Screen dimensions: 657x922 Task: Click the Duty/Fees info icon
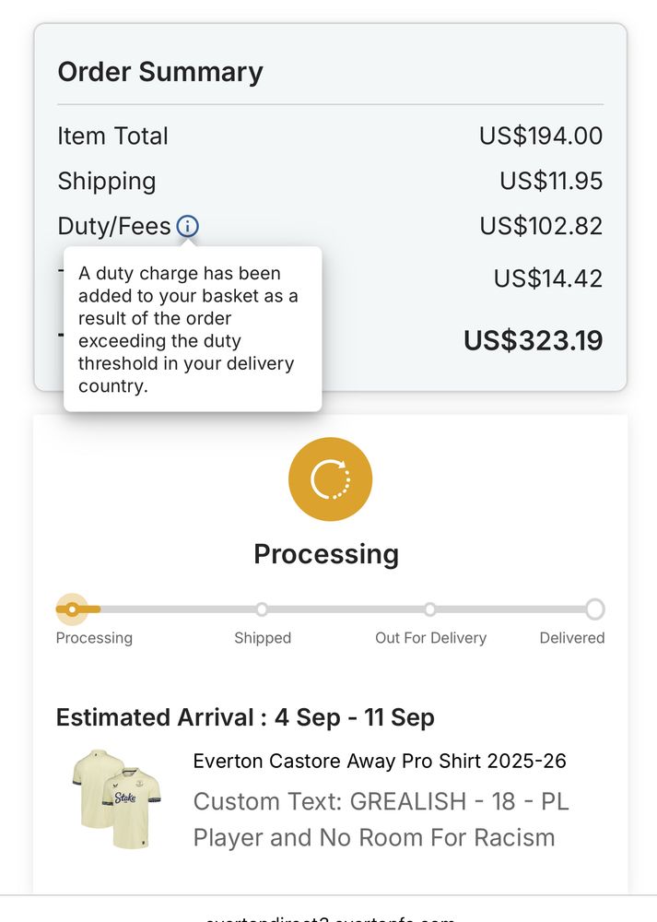pyautogui.click(x=187, y=226)
